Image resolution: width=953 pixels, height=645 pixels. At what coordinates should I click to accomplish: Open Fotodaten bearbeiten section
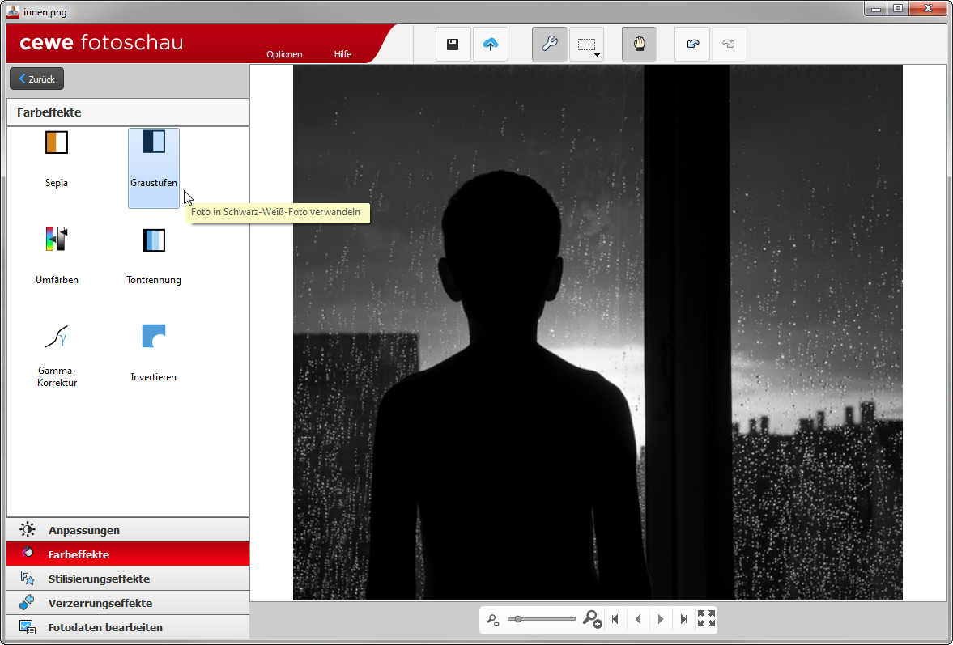click(104, 627)
